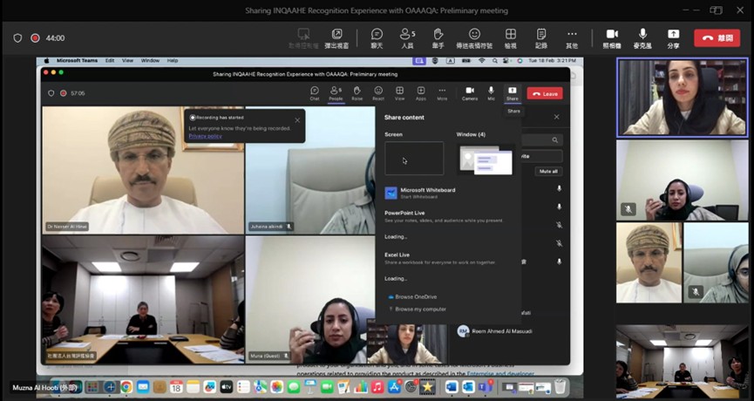Dismiss the Recording has started notification
Viewport: 754px width, 401px height.
click(297, 120)
